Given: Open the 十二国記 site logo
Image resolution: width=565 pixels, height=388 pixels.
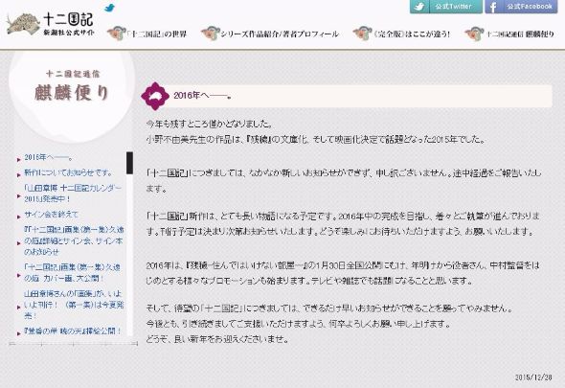Looking at the screenshot, I should click(51, 24).
